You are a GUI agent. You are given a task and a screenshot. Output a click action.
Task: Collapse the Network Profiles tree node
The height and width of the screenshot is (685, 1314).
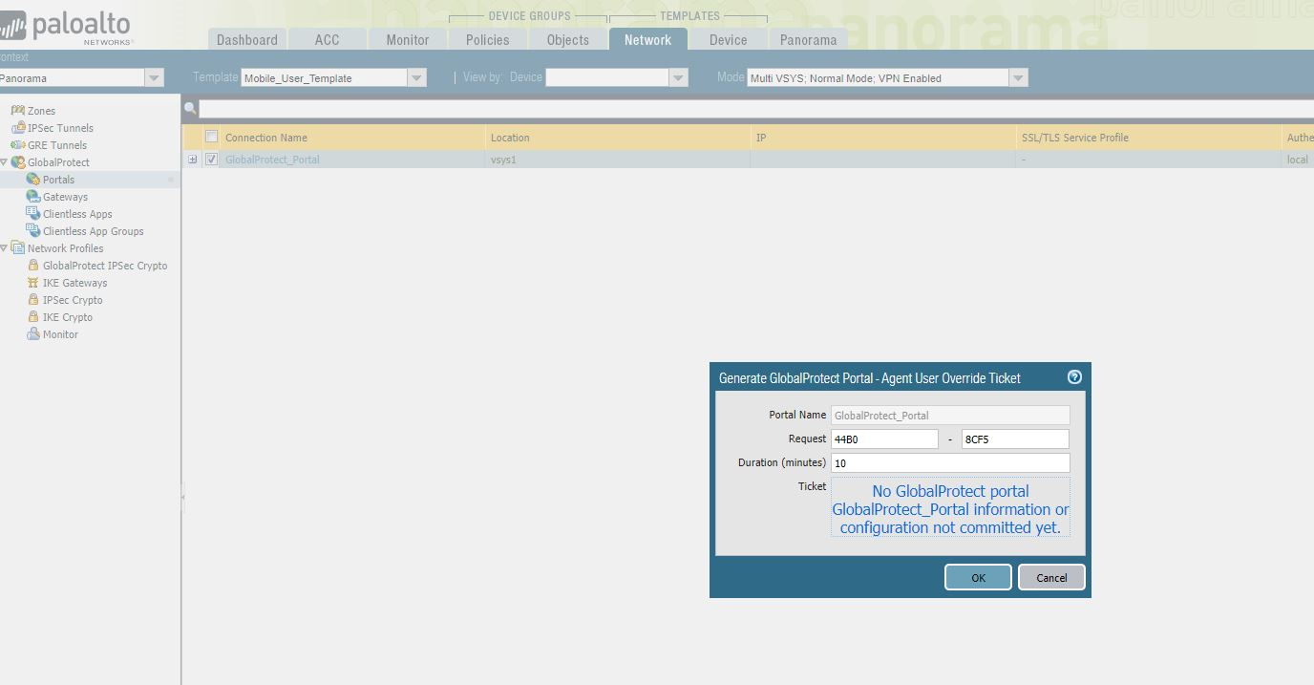tap(4, 248)
